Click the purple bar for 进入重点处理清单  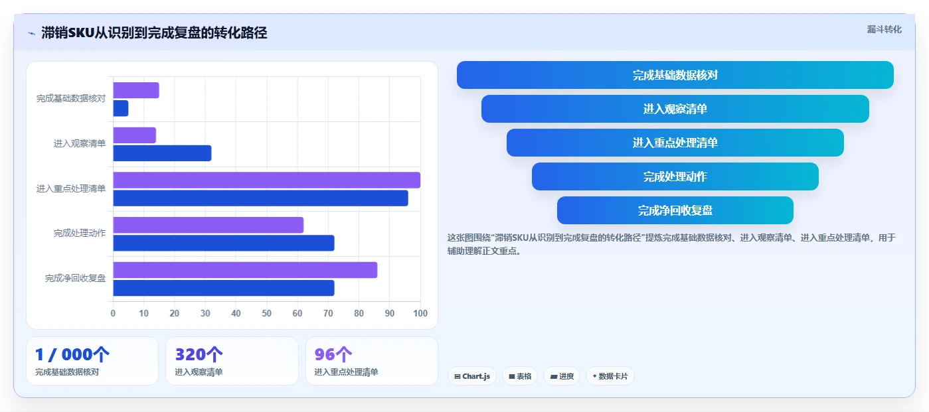click(267, 180)
